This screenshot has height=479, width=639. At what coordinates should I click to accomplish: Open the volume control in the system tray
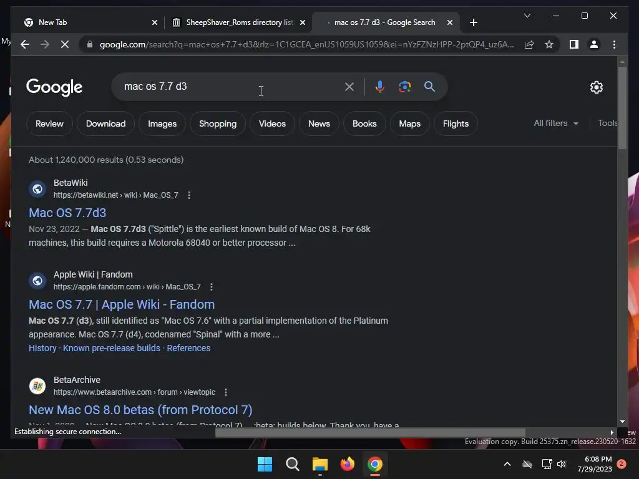[562, 464]
